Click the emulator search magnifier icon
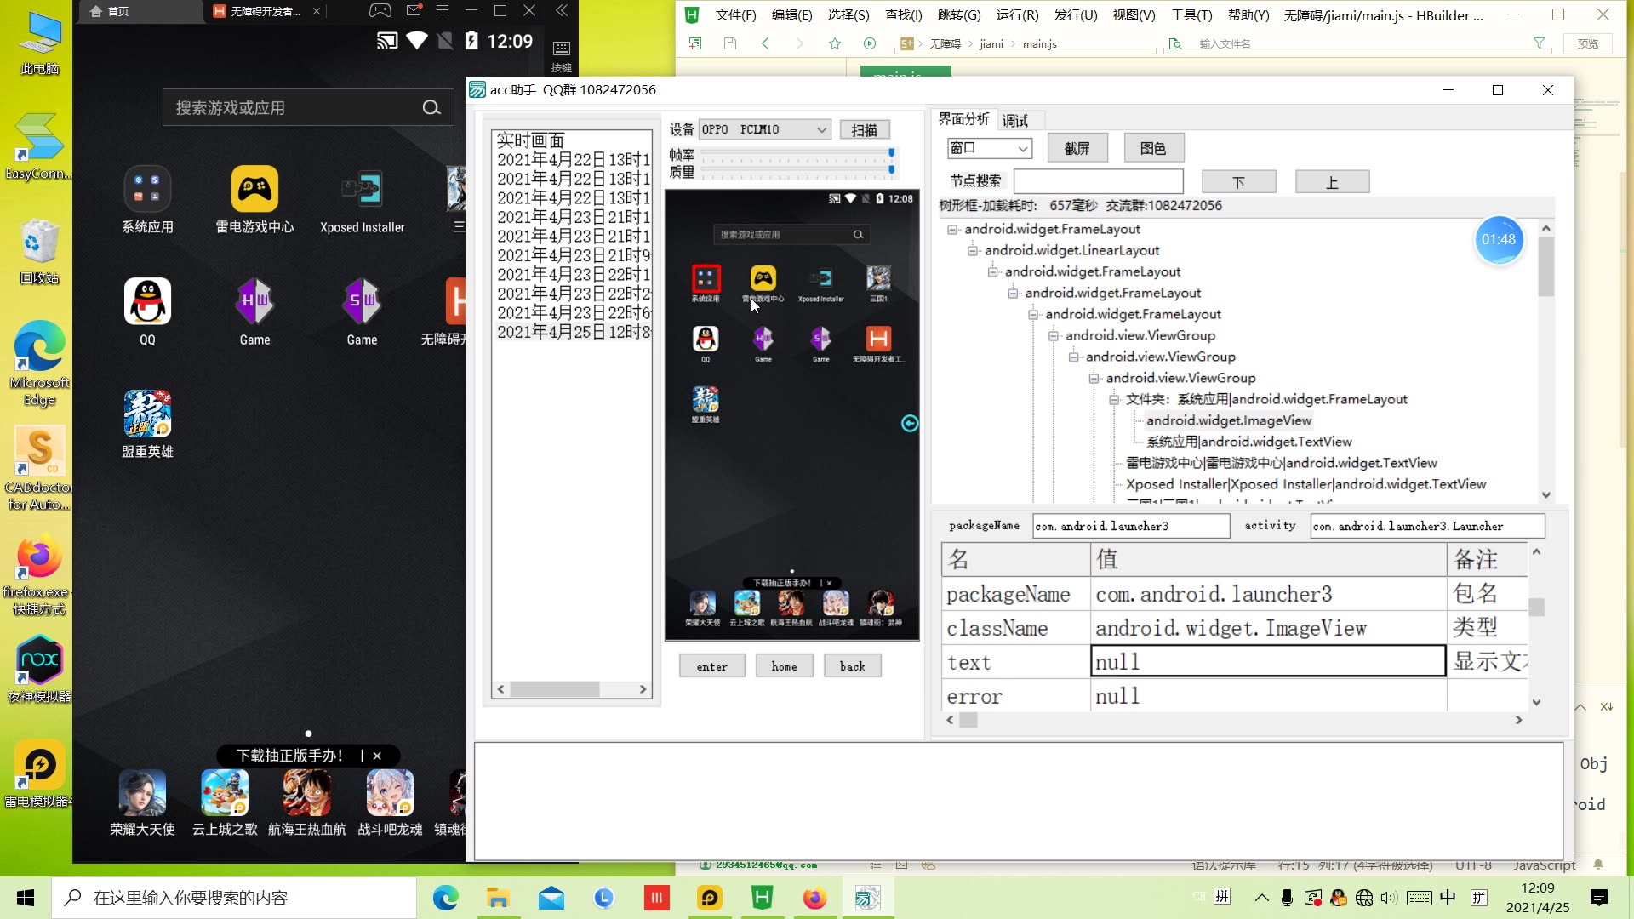1634x919 pixels. pyautogui.click(x=431, y=107)
